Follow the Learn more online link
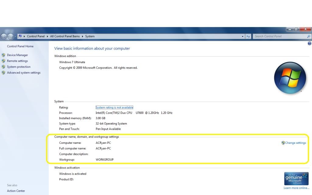This screenshot has width=312, height=195. click(x=296, y=188)
